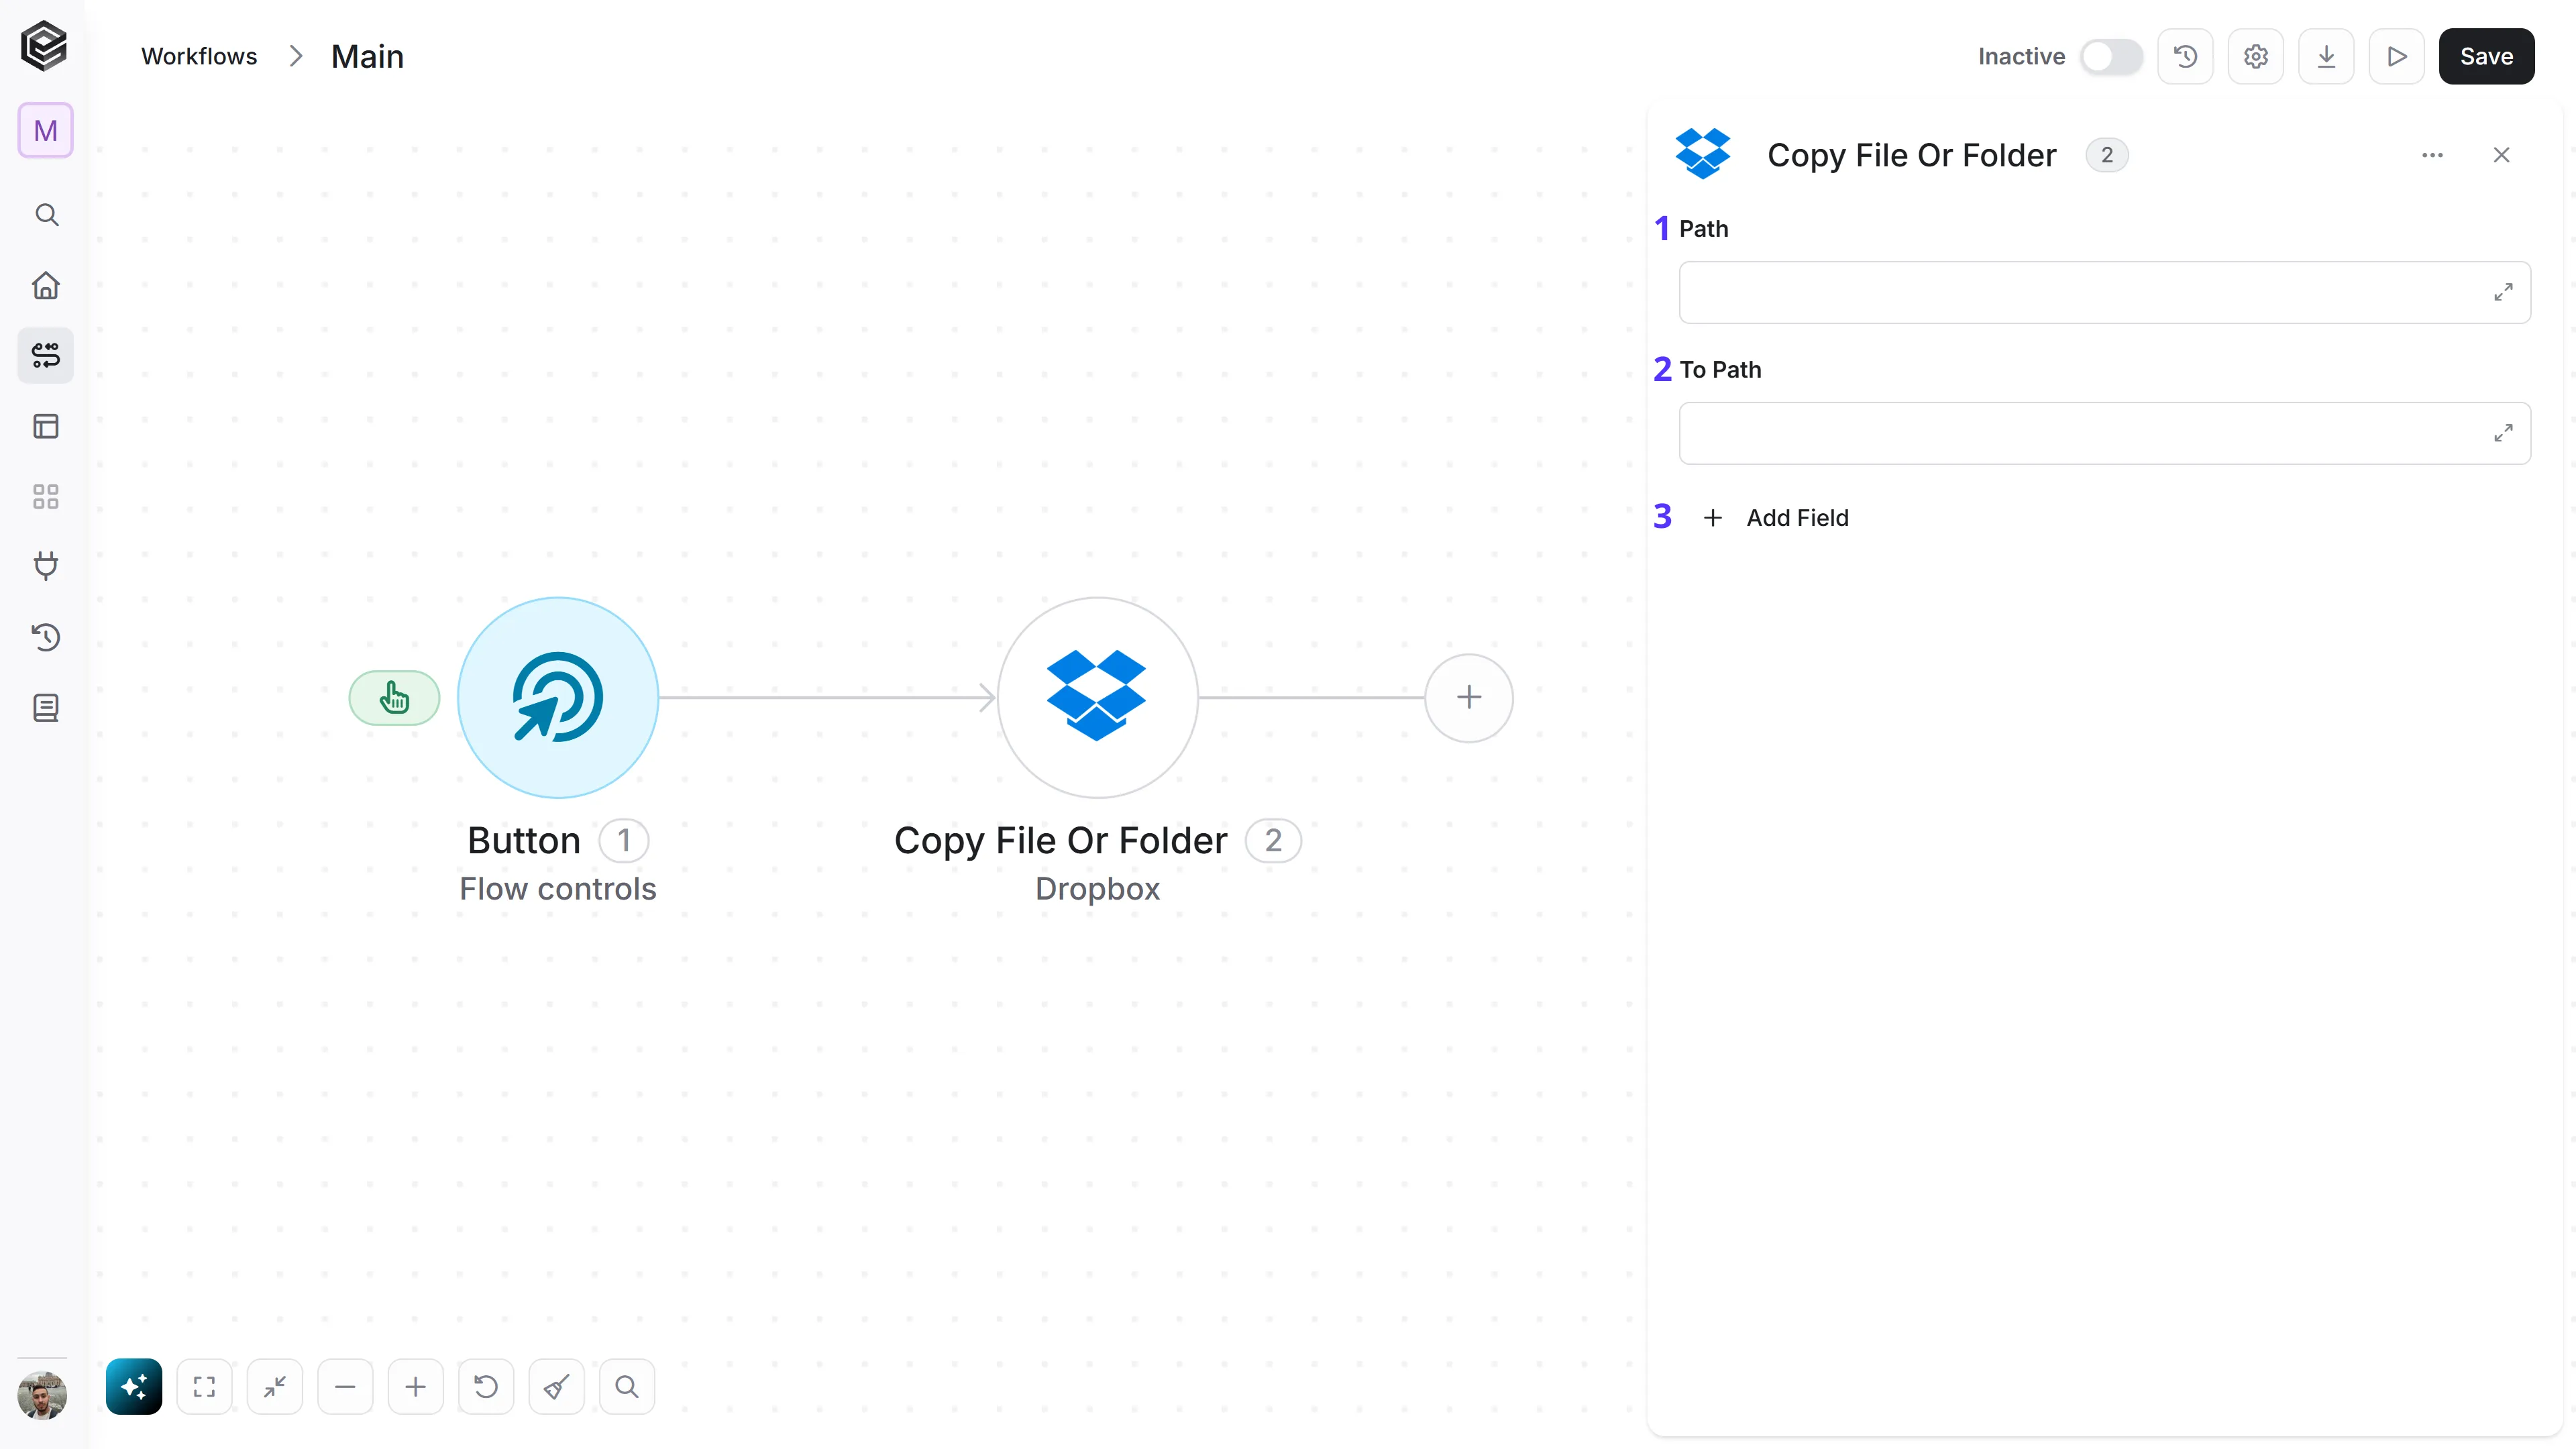
Task: Click the Save button
Action: [2486, 57]
